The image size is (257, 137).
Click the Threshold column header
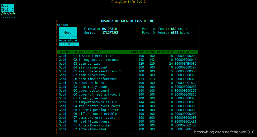[165, 52]
